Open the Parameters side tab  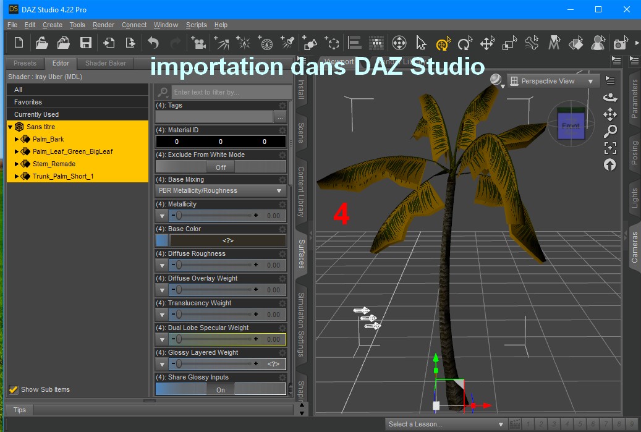coord(634,99)
